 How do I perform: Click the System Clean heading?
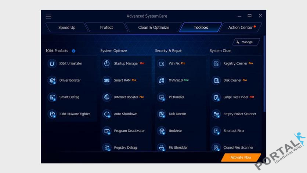coord(220,51)
